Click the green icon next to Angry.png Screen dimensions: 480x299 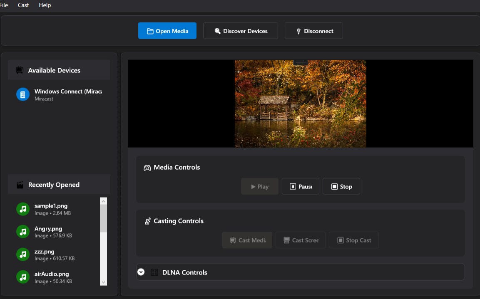(22, 232)
